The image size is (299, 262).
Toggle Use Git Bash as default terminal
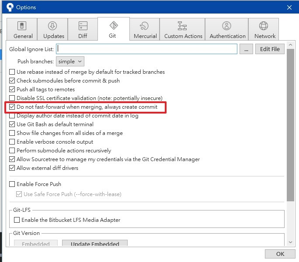pos(12,124)
